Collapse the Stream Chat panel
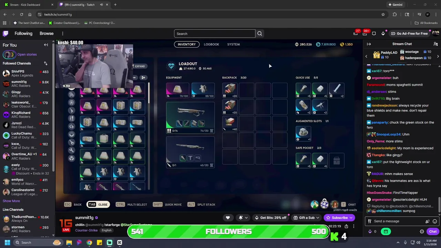Screen dimensions: 441x248 point(369,44)
